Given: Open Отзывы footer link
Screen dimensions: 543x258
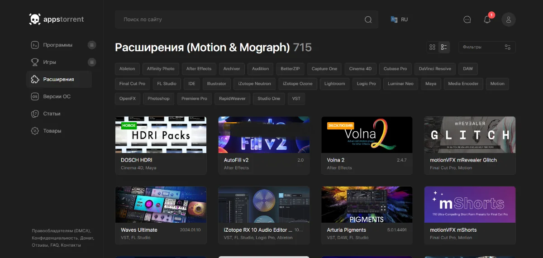Looking at the screenshot, I should pos(40,245).
